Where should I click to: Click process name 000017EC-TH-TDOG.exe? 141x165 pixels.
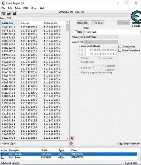(x=71, y=12)
